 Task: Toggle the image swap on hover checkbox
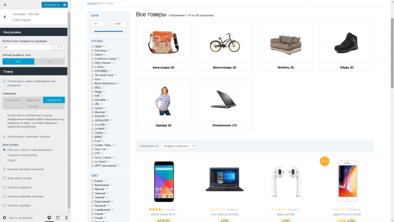click(4, 81)
